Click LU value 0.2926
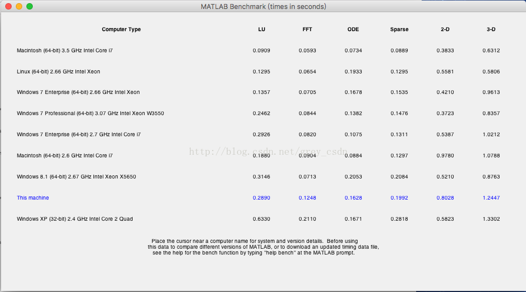 [261, 135]
